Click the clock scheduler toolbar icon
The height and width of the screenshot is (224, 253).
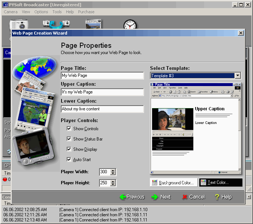(x=130, y=25)
